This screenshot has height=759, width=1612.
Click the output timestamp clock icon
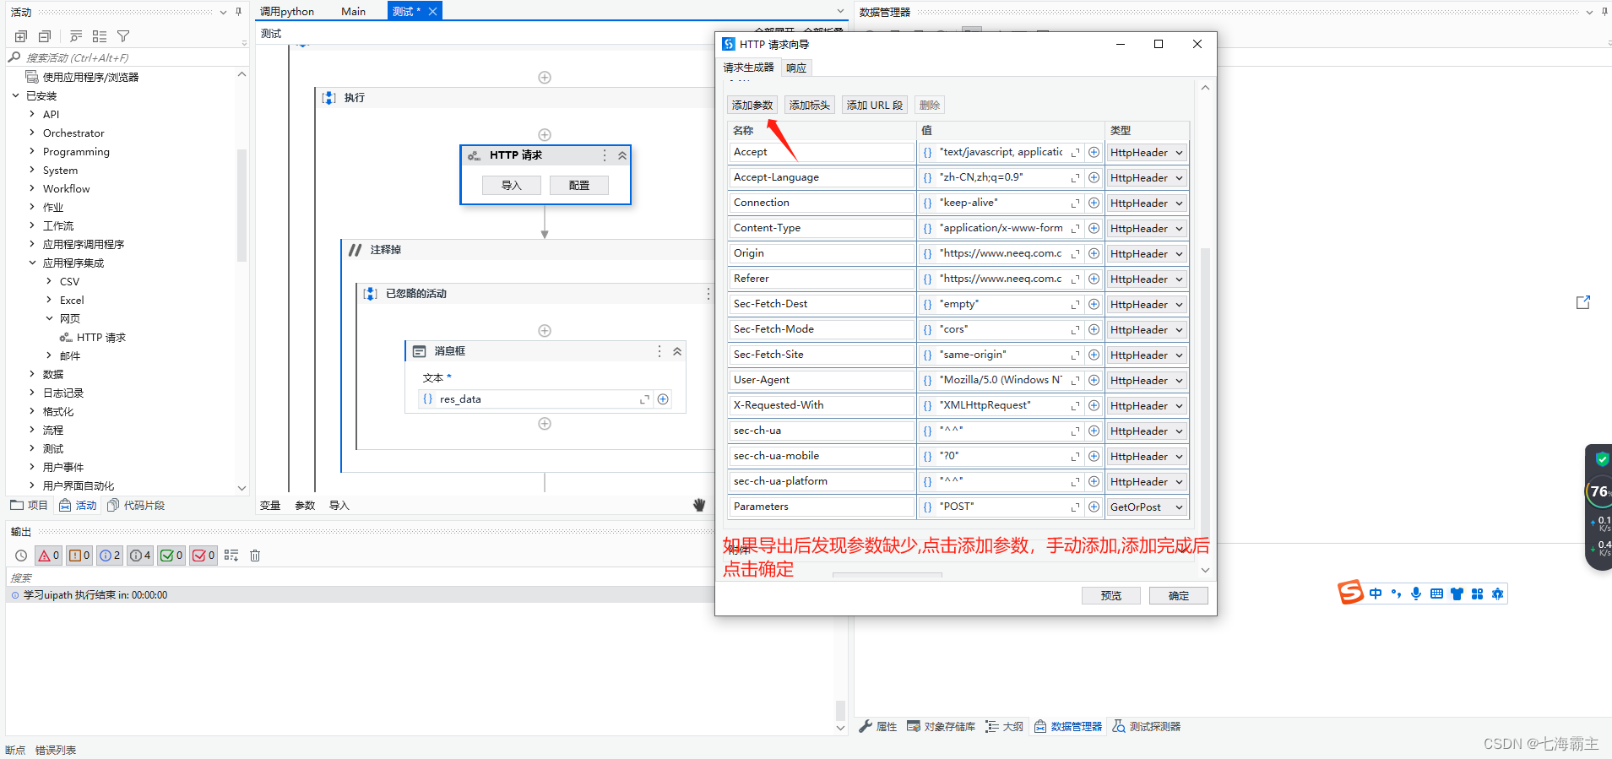(x=21, y=556)
